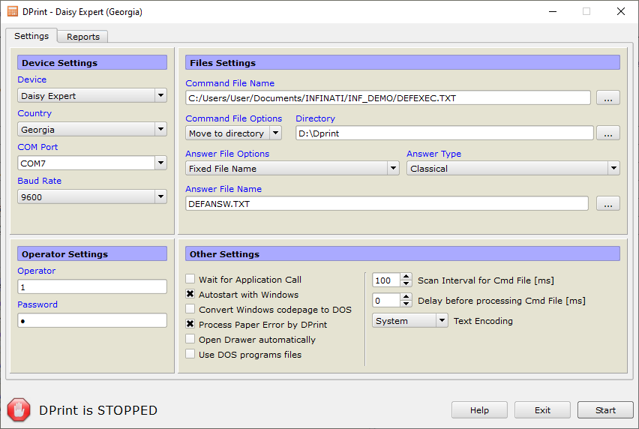Browse for Answer File Name with ... button
639x429 pixels.
pos(608,203)
